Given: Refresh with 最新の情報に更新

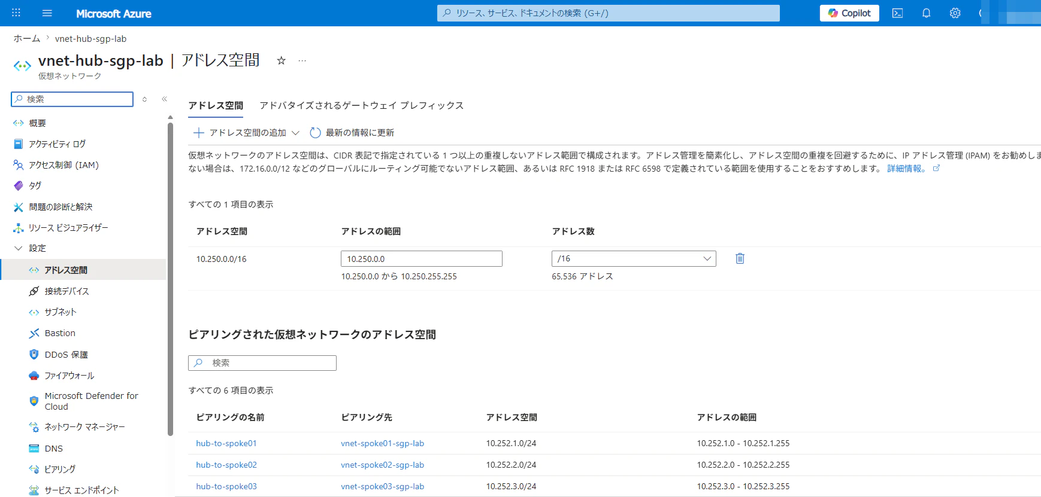Looking at the screenshot, I should [352, 133].
